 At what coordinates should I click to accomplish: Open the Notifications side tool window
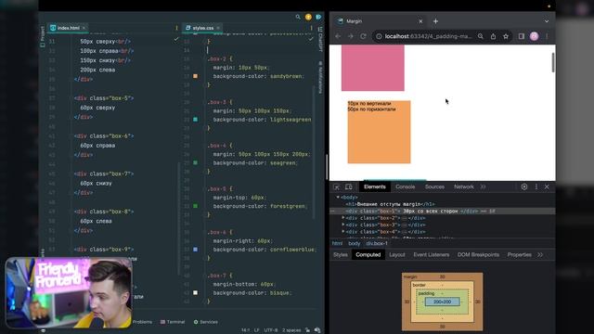click(x=320, y=77)
